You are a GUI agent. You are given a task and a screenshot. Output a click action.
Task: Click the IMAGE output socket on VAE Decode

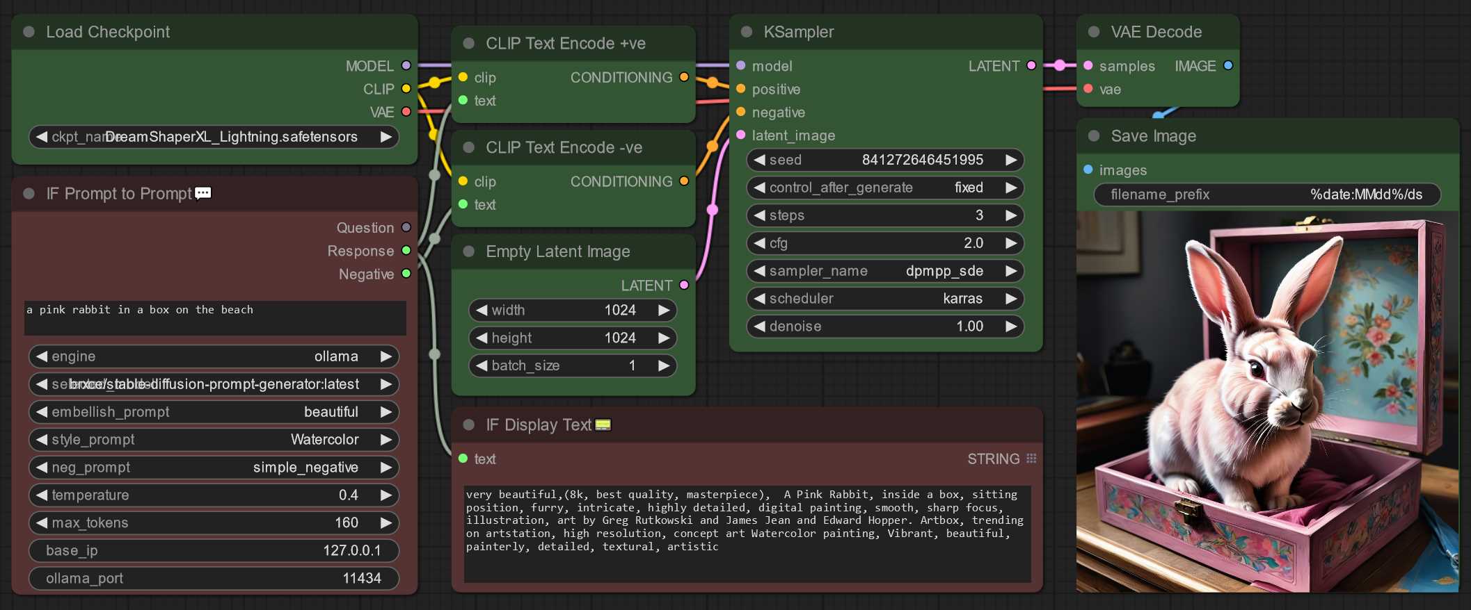coord(1228,66)
